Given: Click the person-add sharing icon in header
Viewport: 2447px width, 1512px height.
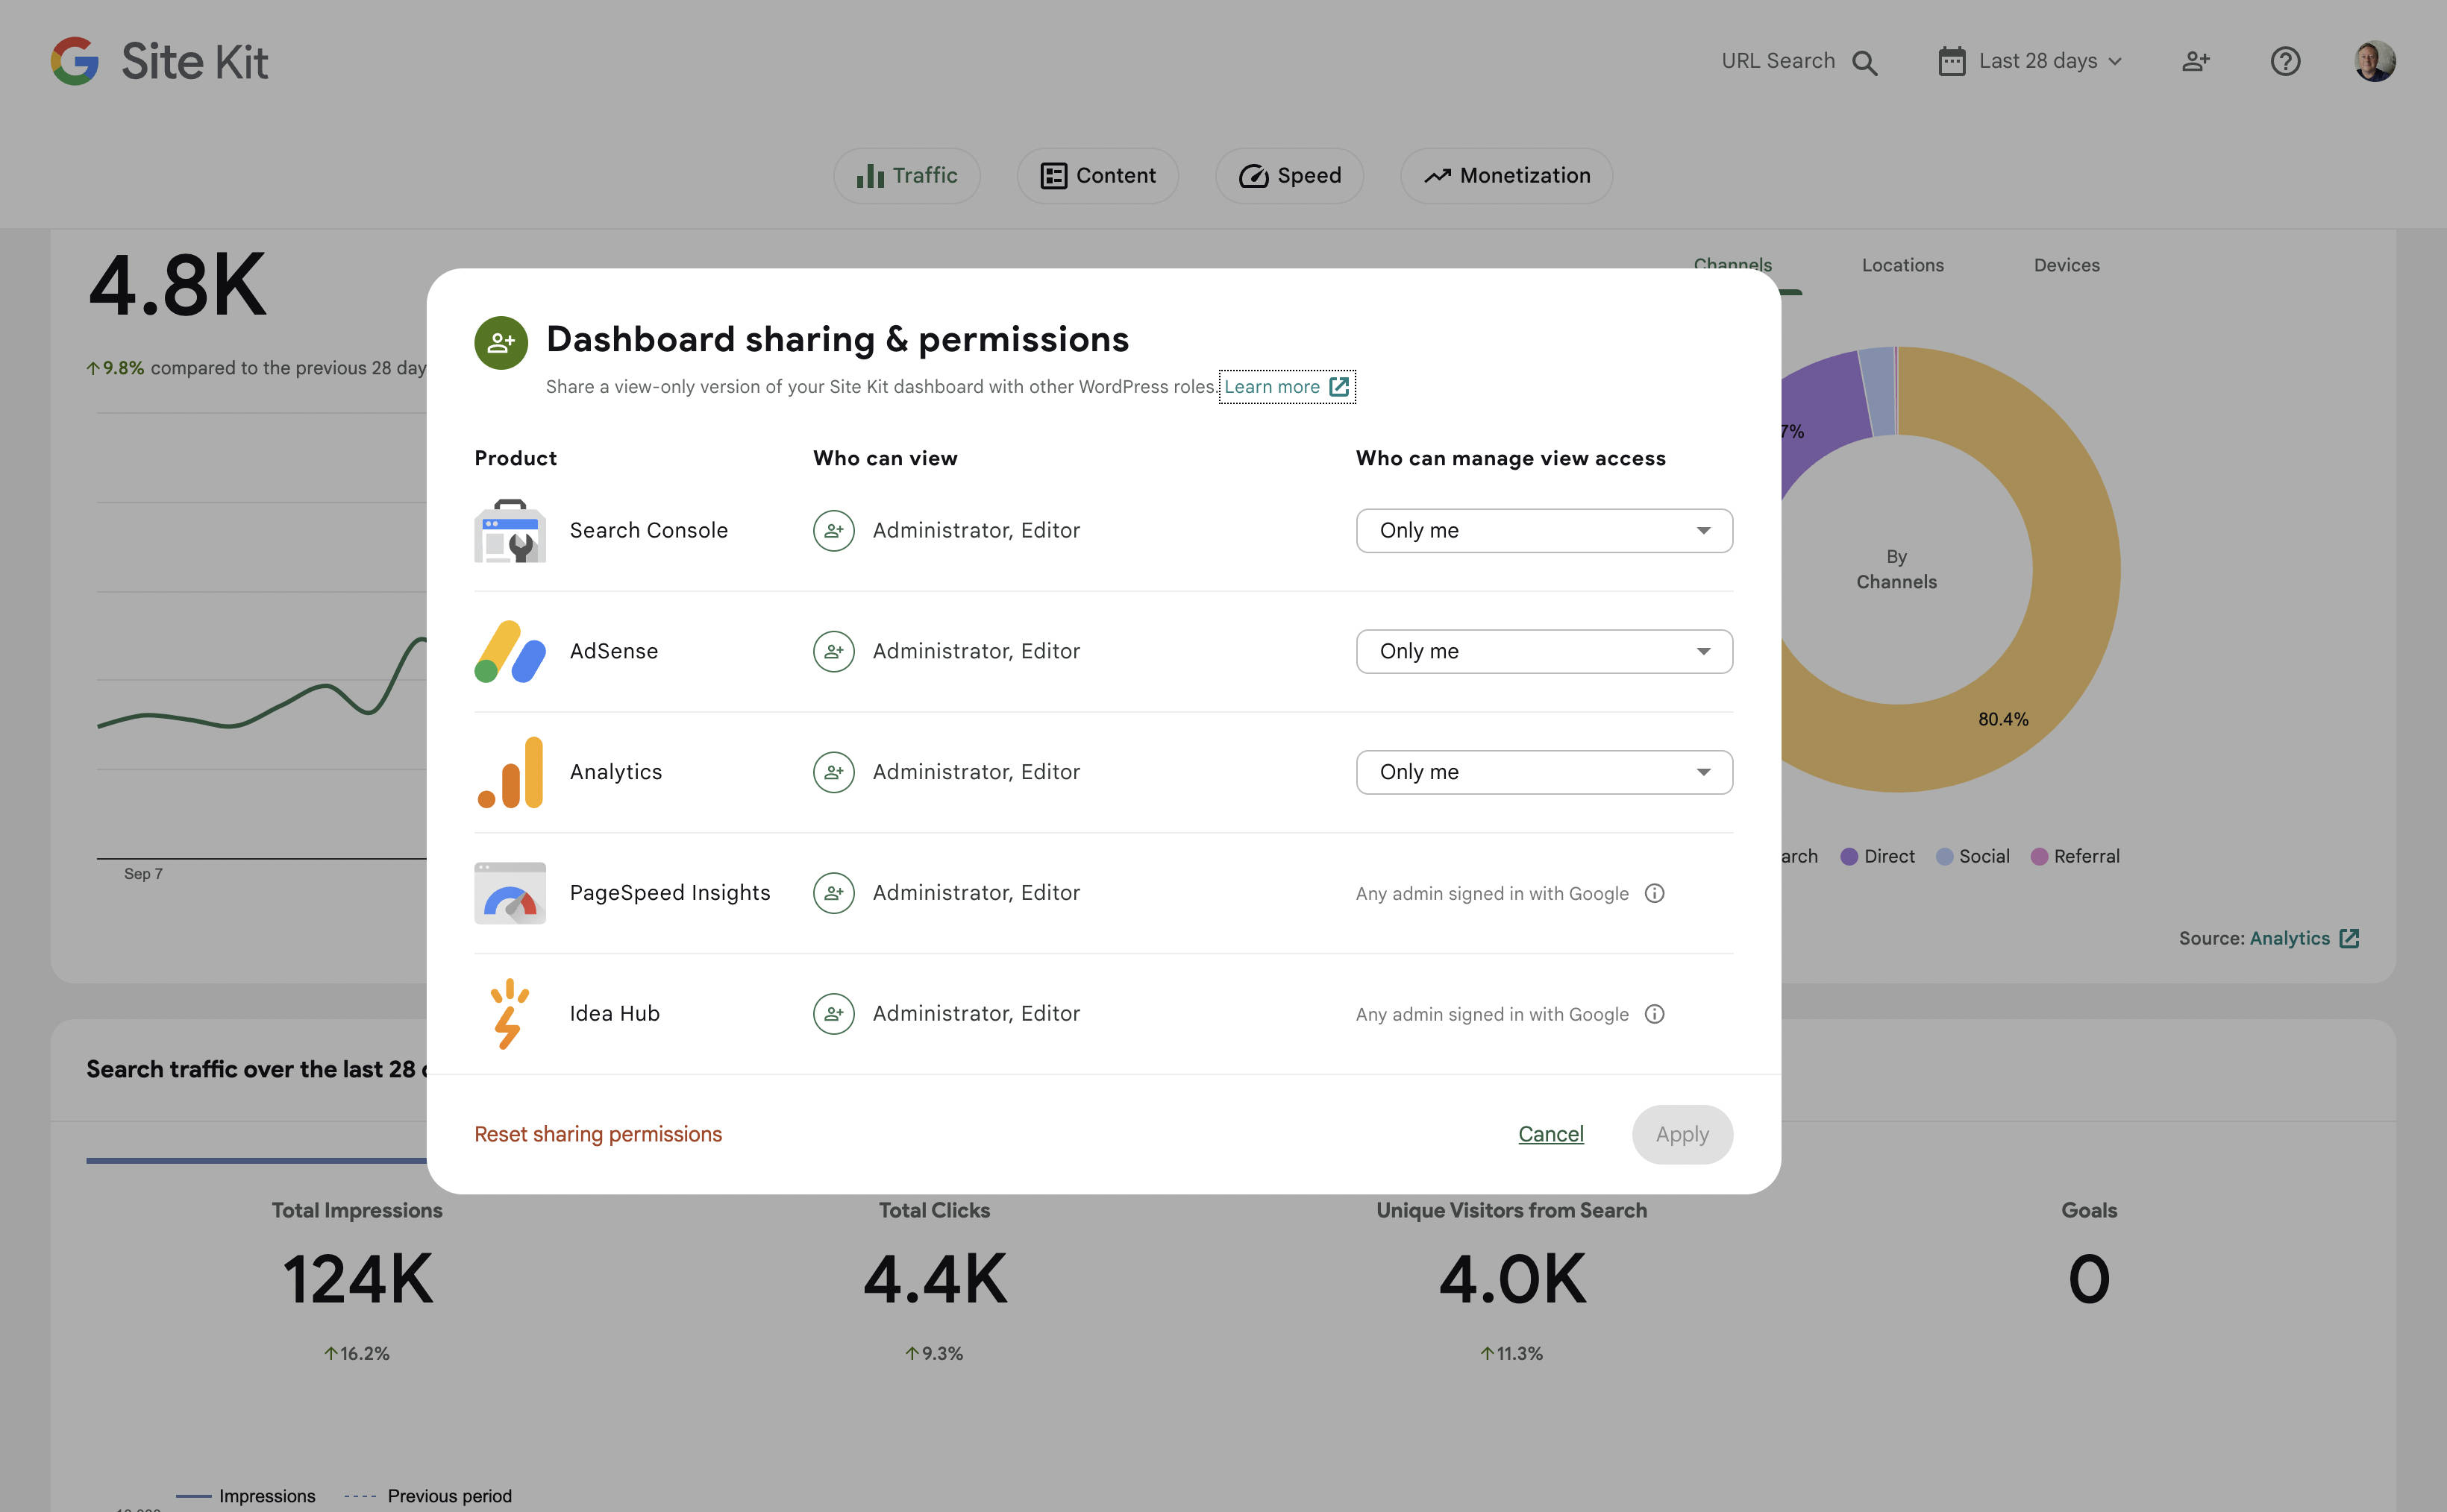Looking at the screenshot, I should pos(2196,61).
